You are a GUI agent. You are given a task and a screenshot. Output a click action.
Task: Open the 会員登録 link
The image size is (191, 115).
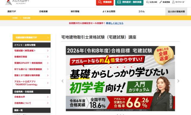coord(165,2)
